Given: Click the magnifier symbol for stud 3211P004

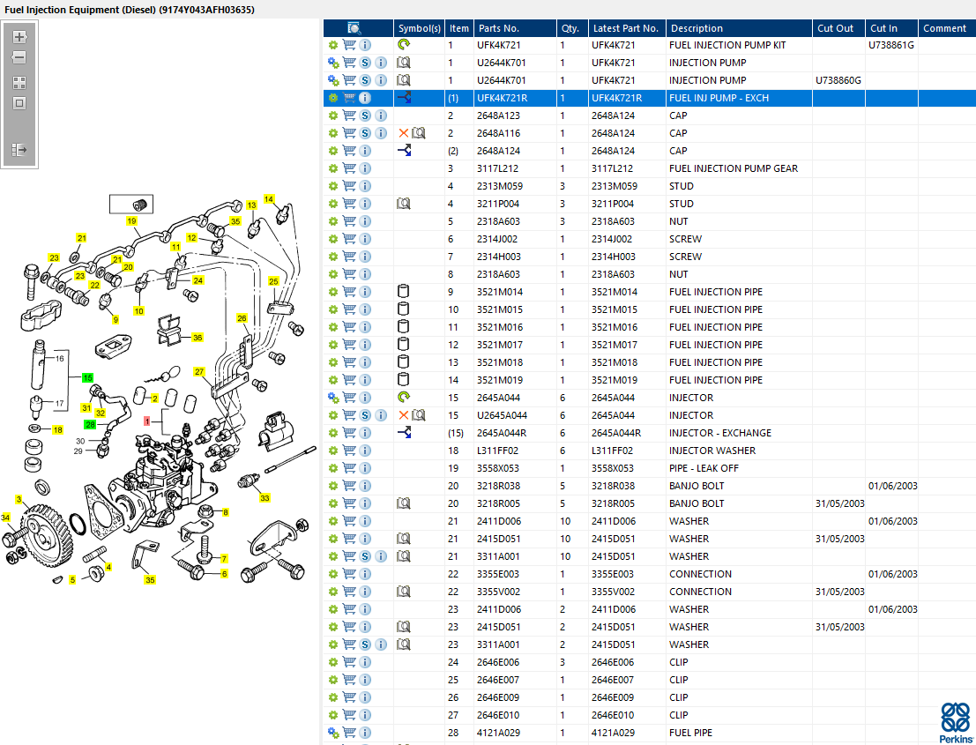Looking at the screenshot, I should tap(403, 204).
